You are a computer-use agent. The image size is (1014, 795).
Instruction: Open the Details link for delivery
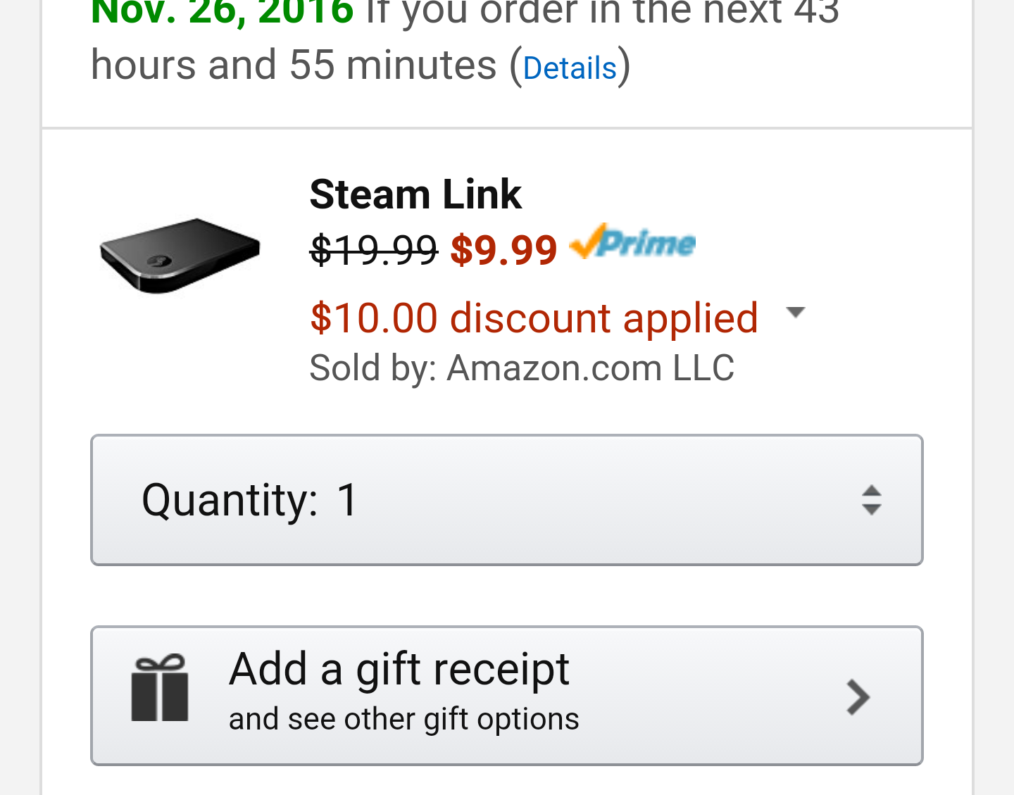pyautogui.click(x=570, y=68)
